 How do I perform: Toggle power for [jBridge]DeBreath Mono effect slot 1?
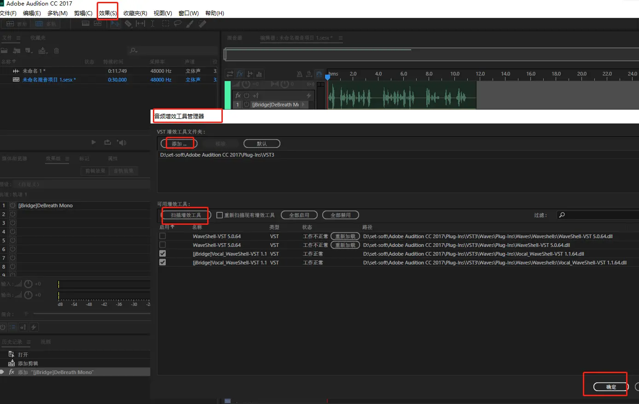(x=12, y=205)
